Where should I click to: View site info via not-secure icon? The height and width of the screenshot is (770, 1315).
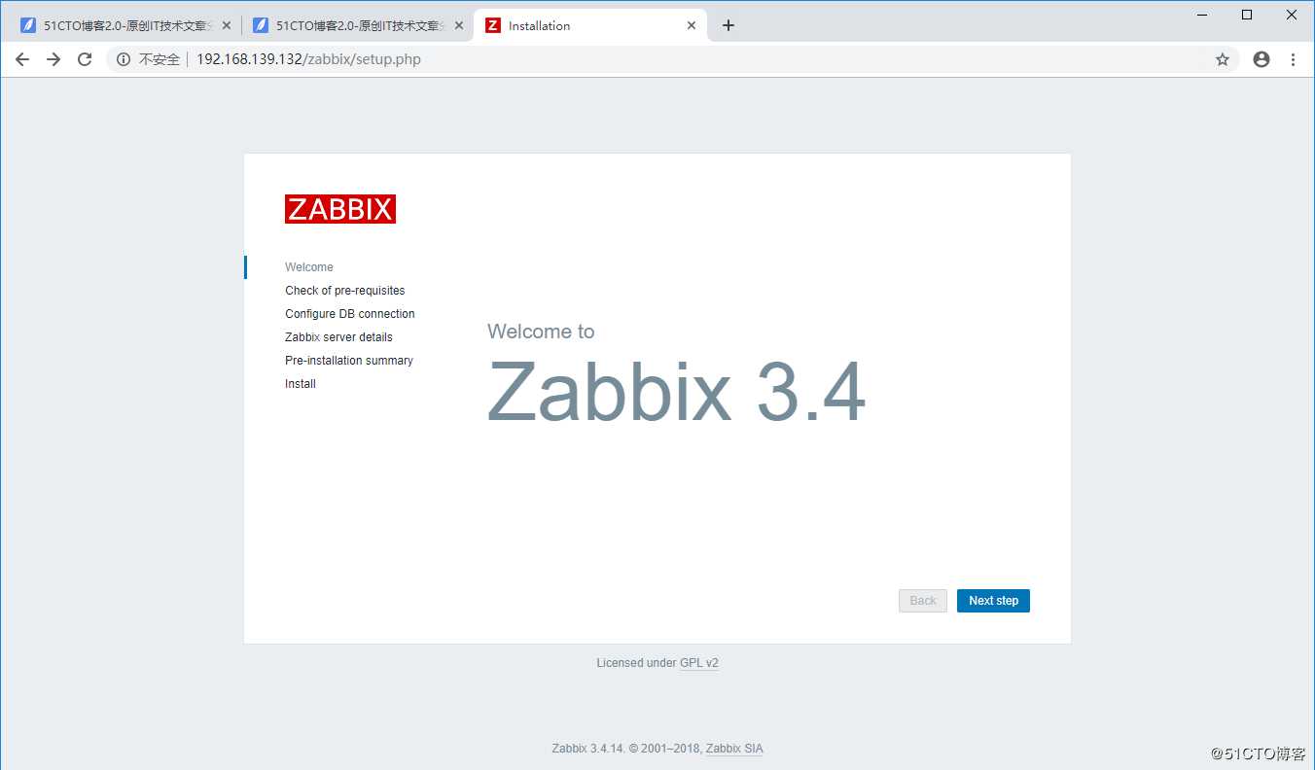(x=124, y=59)
